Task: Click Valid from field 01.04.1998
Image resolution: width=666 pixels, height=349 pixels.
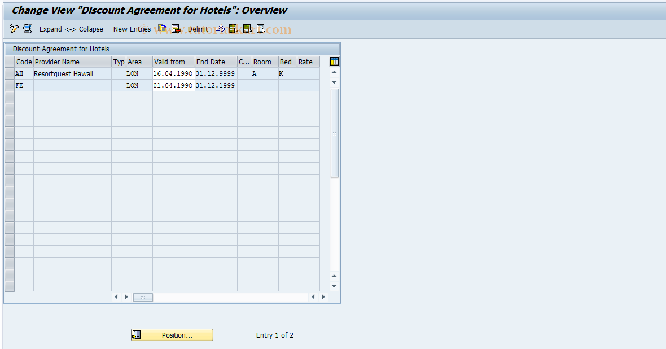Action: point(173,85)
